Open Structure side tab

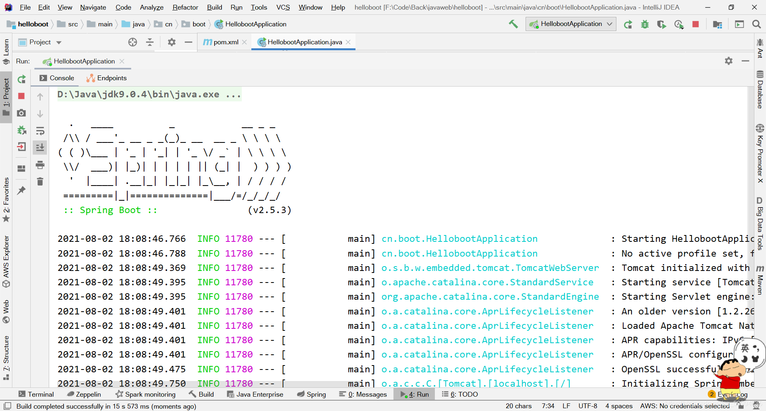6,358
